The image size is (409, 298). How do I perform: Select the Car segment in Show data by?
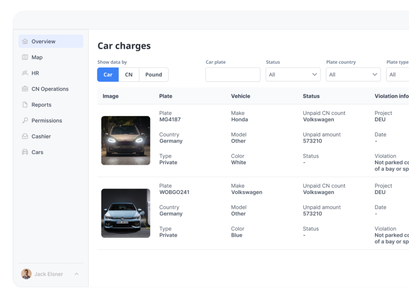tap(108, 75)
